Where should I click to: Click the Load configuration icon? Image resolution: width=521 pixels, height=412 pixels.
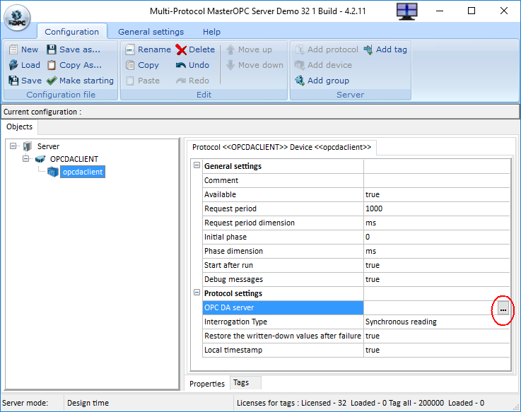coord(13,65)
